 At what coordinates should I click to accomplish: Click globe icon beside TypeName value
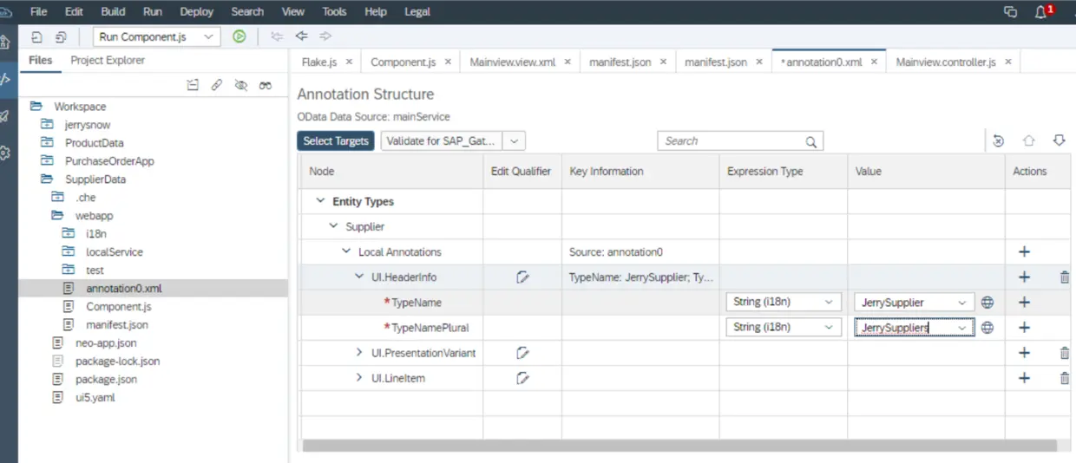point(987,303)
